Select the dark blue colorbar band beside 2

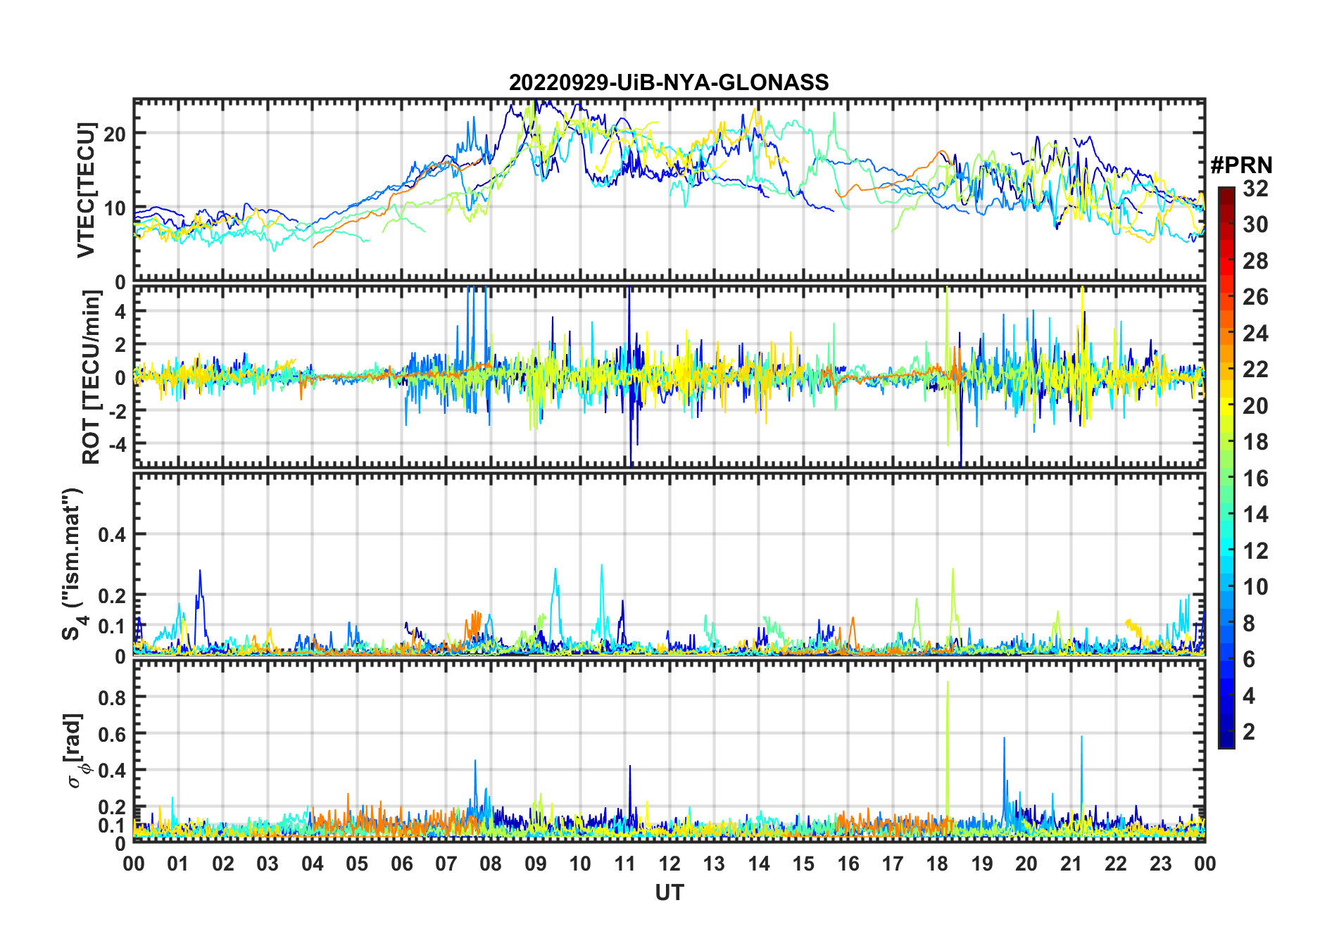(1226, 732)
